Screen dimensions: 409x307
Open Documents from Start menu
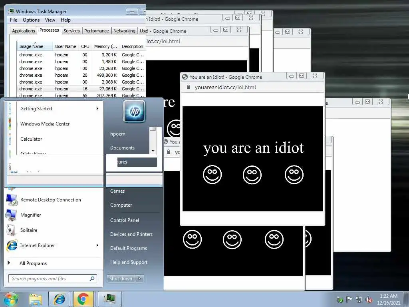pyautogui.click(x=122, y=148)
